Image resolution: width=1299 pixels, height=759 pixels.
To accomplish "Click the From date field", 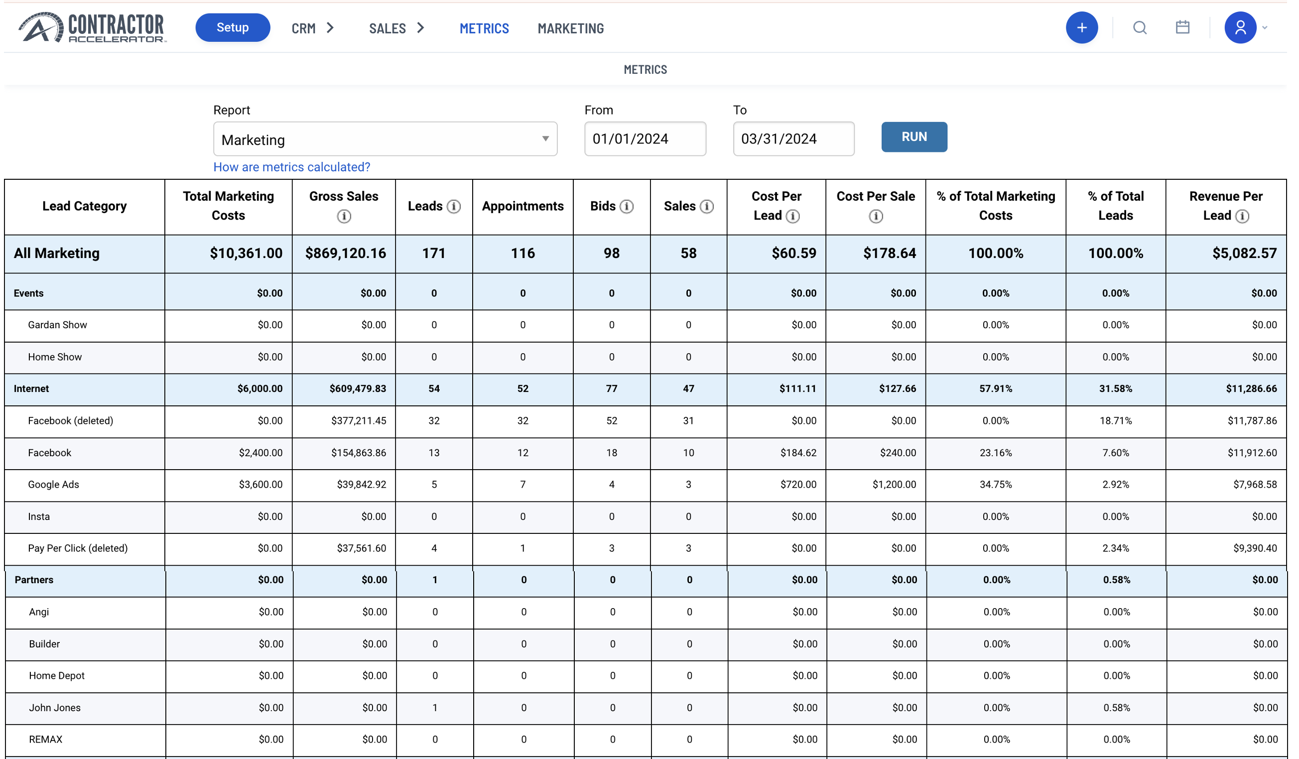I will click(645, 138).
